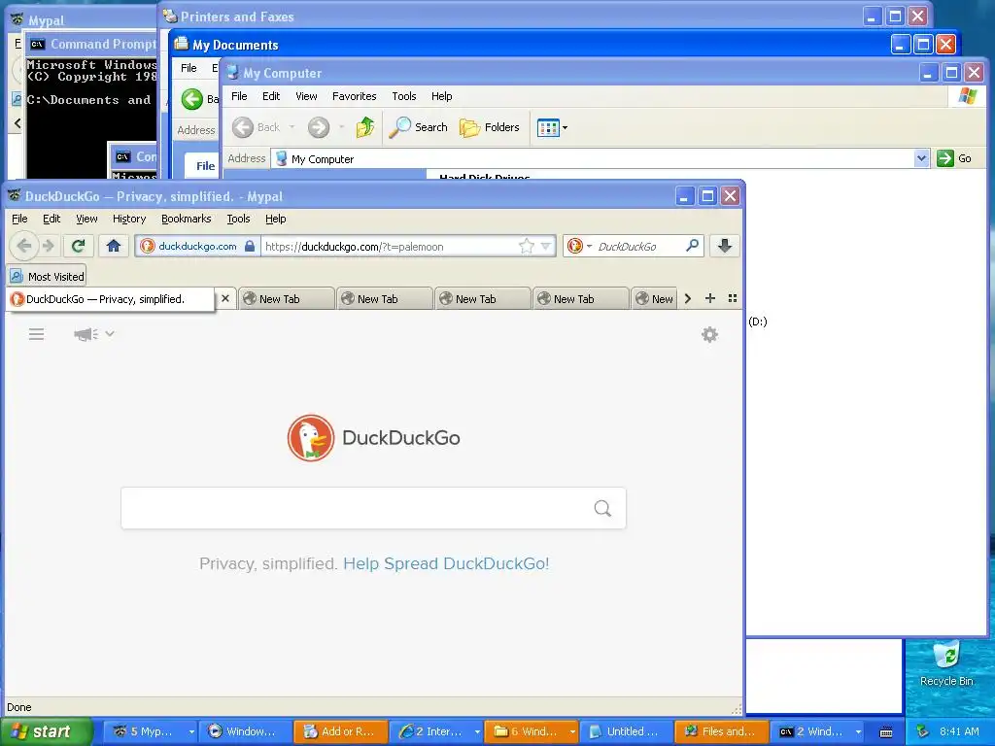Open the Mypal History menu
This screenshot has height=746, width=995.
coord(129,219)
